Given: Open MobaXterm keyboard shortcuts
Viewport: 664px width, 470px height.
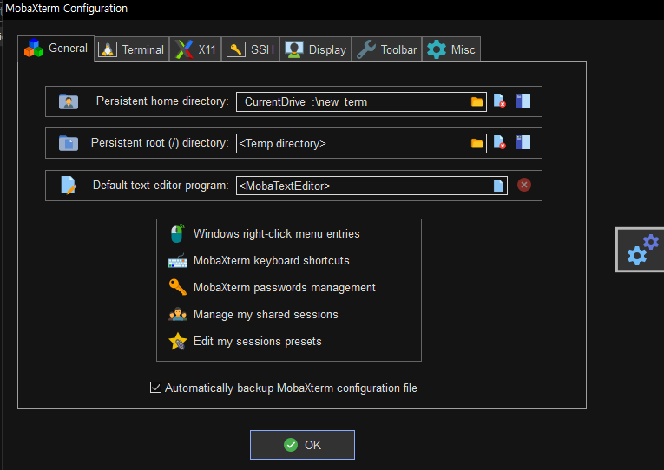Looking at the screenshot, I should (272, 261).
